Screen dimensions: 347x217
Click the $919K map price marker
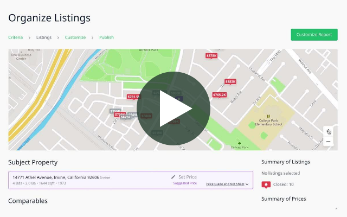click(x=157, y=133)
